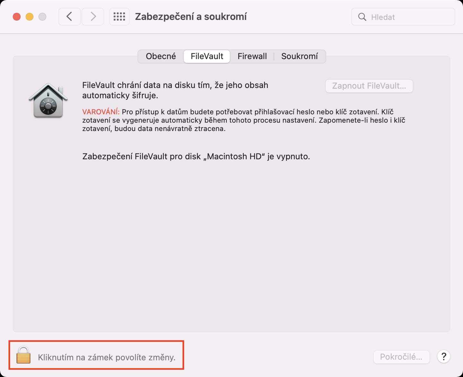The height and width of the screenshot is (377, 463).
Task: Close the window with the red button
Action: coord(17,17)
